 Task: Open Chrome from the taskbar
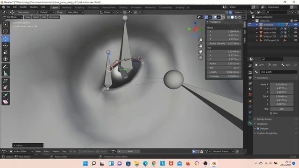tap(154, 163)
